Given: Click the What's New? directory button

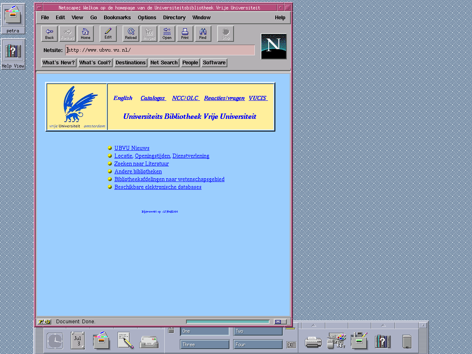Looking at the screenshot, I should click(59, 63).
